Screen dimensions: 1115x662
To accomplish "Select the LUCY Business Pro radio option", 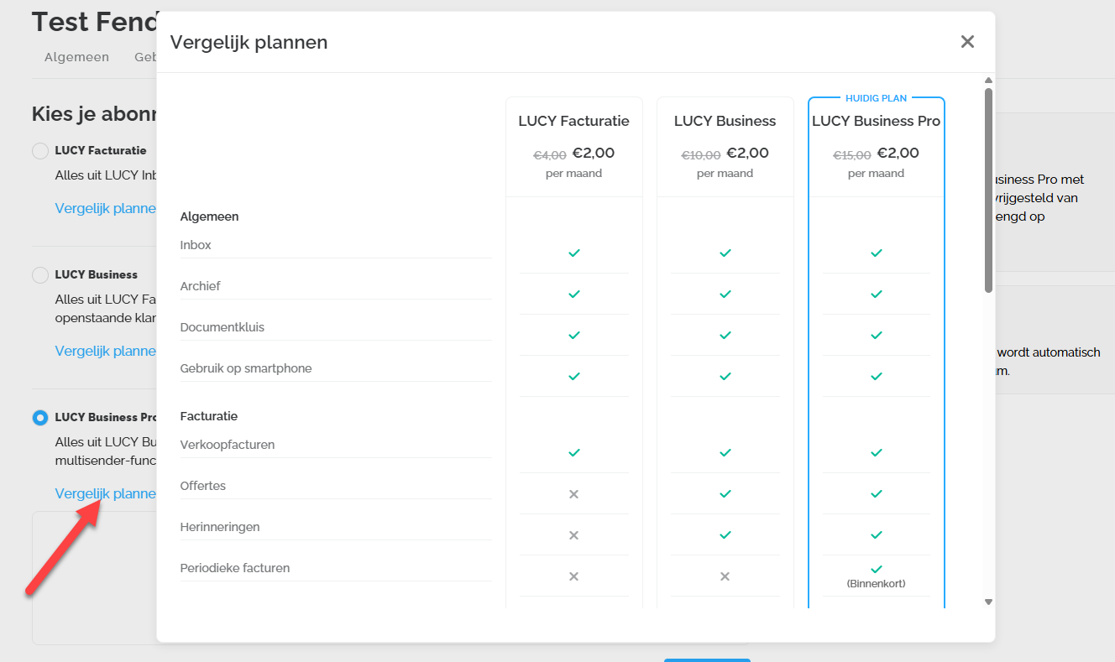I will click(39, 418).
